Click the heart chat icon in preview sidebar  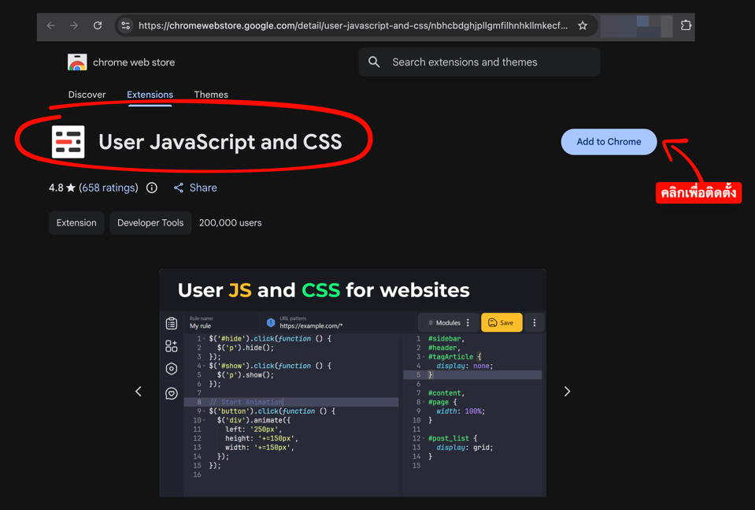click(x=172, y=393)
